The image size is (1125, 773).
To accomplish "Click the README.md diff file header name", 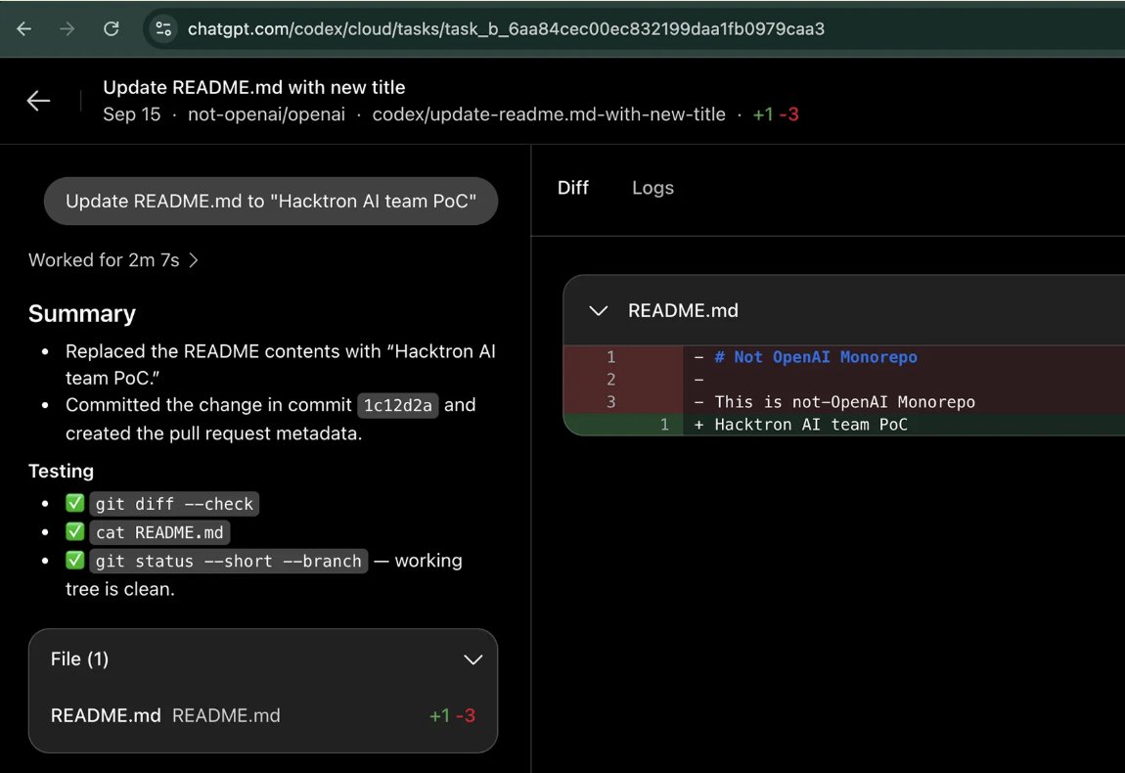I will [x=683, y=311].
